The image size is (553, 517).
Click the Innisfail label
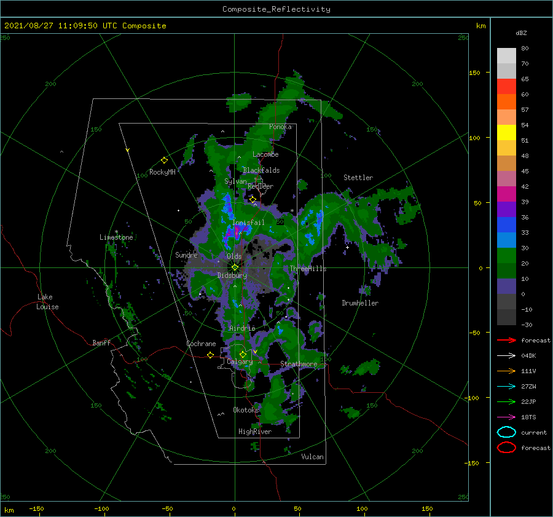[248, 223]
